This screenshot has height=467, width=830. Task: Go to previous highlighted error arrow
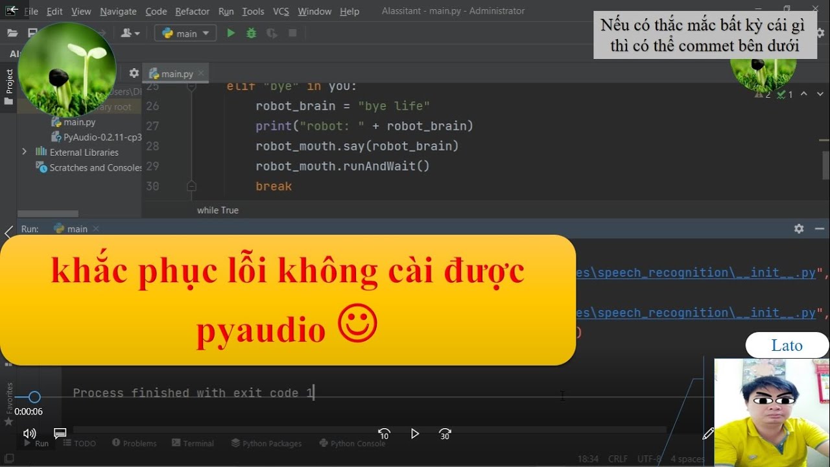[804, 94]
